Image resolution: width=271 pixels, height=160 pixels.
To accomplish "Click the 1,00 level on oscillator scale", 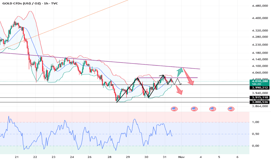I will tap(256, 122).
